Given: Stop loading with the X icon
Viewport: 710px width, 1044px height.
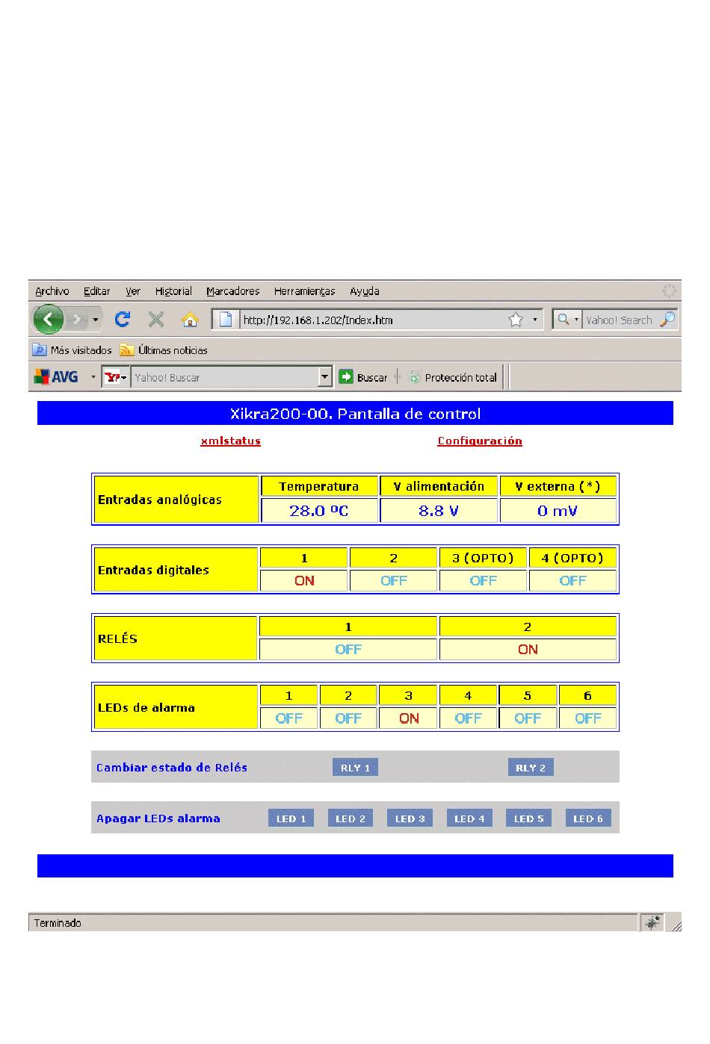Looking at the screenshot, I should pos(155,320).
